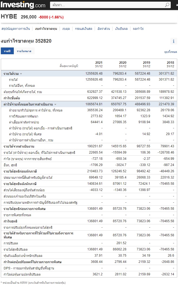Click the -4.01 special expense value
178x287 pixels.
point(98,134)
